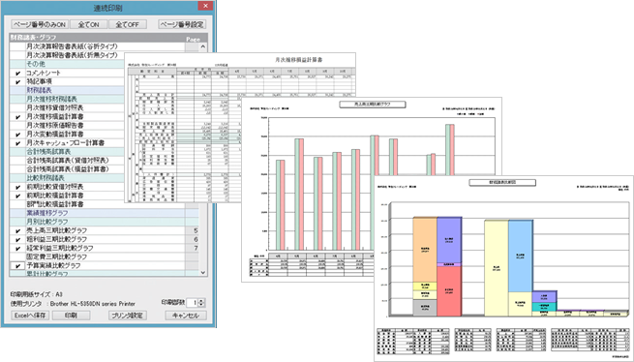Cancel the dialog with キャンセル
The image size is (634, 362).
(x=186, y=316)
